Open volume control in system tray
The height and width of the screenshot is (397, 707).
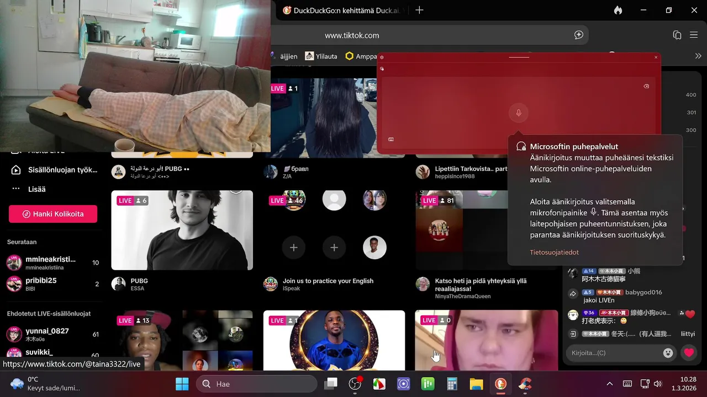click(x=658, y=384)
